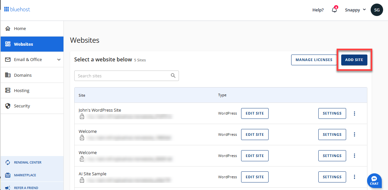Click the Security shield icon

point(8,106)
